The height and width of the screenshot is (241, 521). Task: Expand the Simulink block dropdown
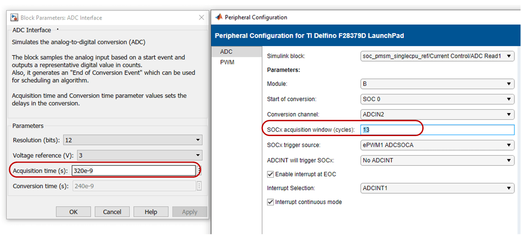(x=437, y=56)
